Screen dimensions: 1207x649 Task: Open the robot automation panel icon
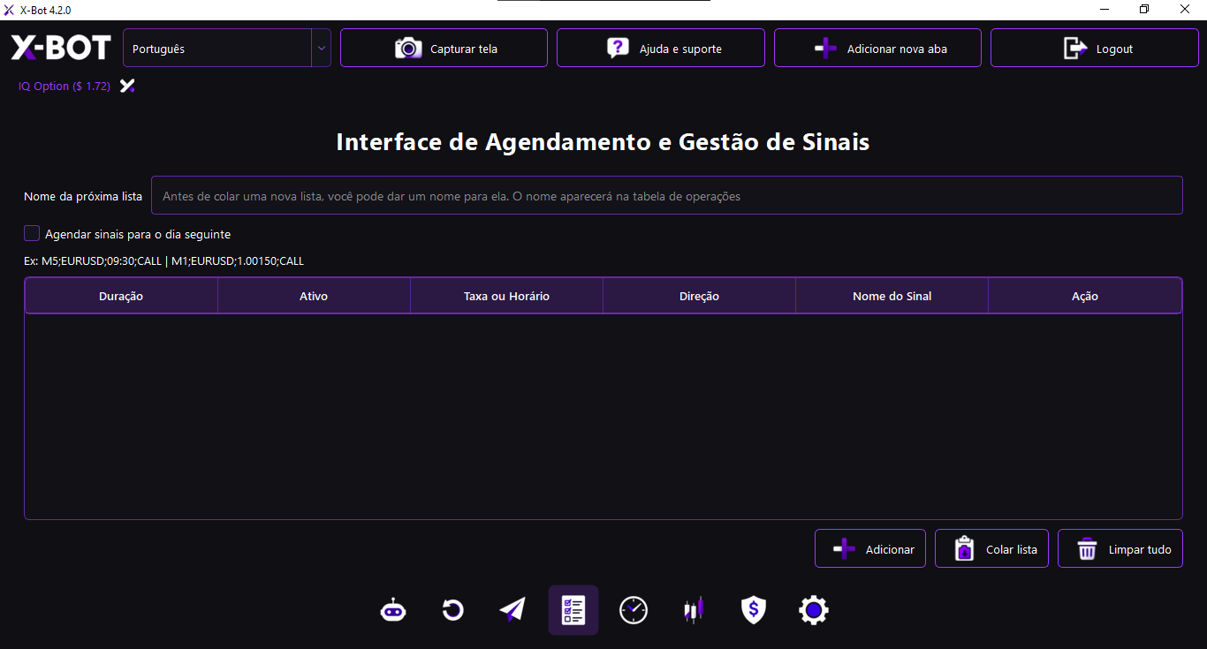pos(393,610)
